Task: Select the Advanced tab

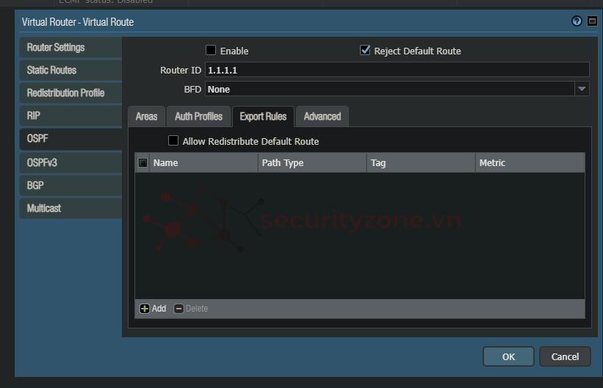Action: pos(322,117)
